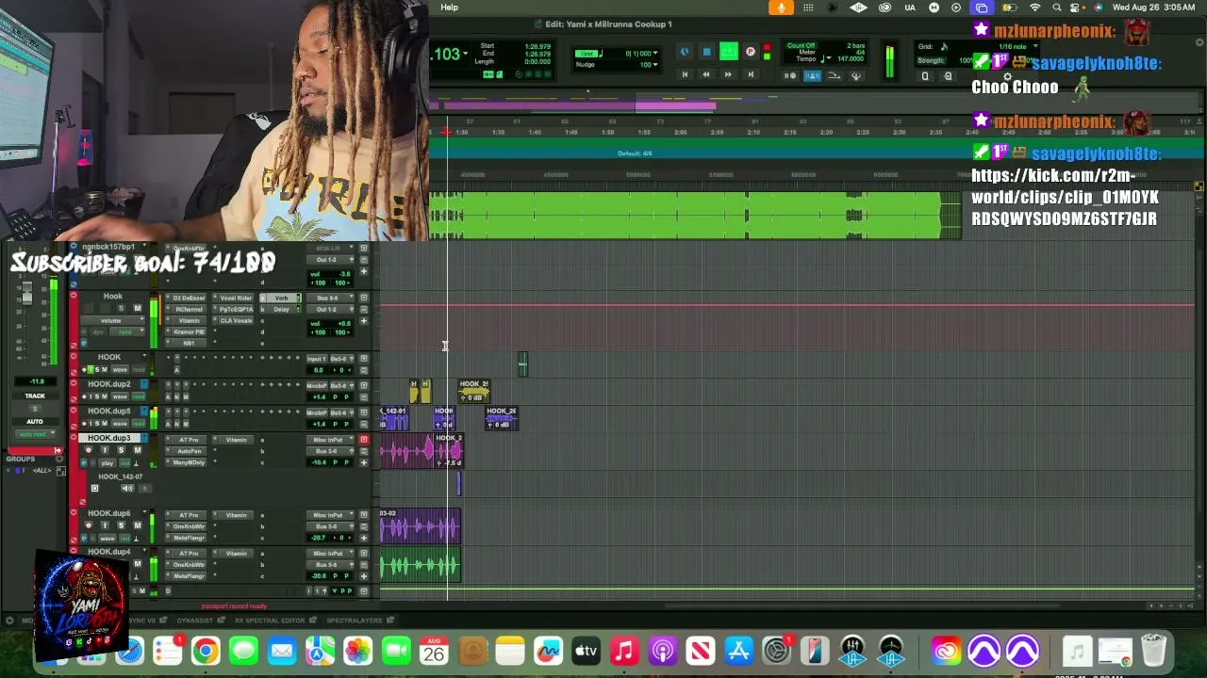Screen dimensions: 1207x678
Task: Open Google Chrome from the Dock
Action: [206, 651]
